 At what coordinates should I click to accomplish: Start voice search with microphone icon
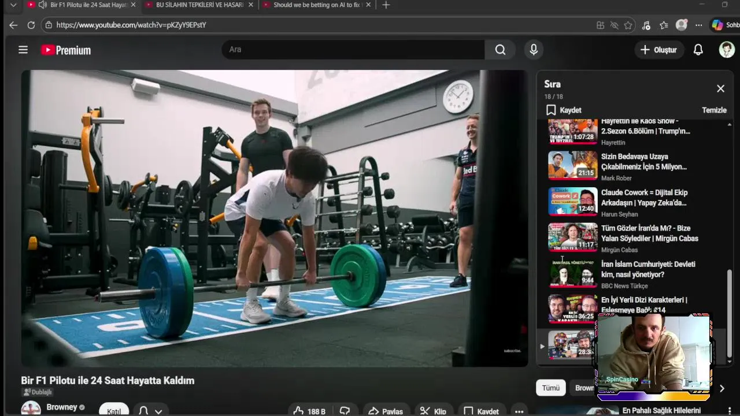tap(534, 50)
